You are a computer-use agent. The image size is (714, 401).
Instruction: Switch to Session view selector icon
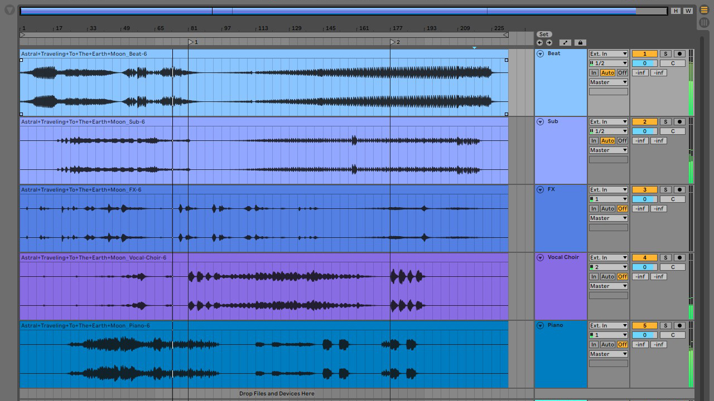(704, 22)
